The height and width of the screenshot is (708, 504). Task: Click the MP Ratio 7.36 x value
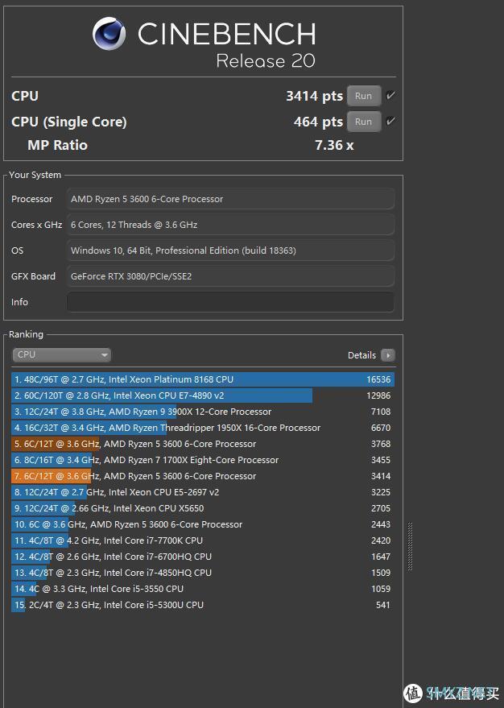334,146
